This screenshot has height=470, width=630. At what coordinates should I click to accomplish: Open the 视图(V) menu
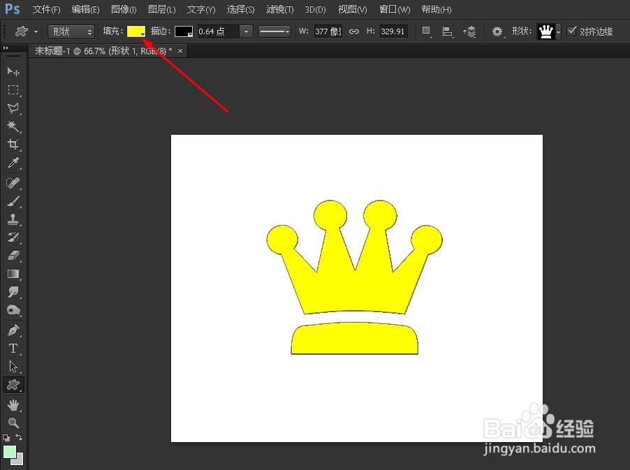click(352, 9)
